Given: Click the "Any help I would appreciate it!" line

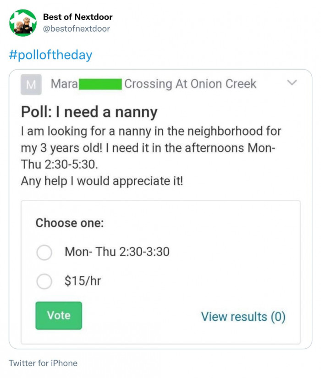Looking at the screenshot, I should (x=102, y=181).
